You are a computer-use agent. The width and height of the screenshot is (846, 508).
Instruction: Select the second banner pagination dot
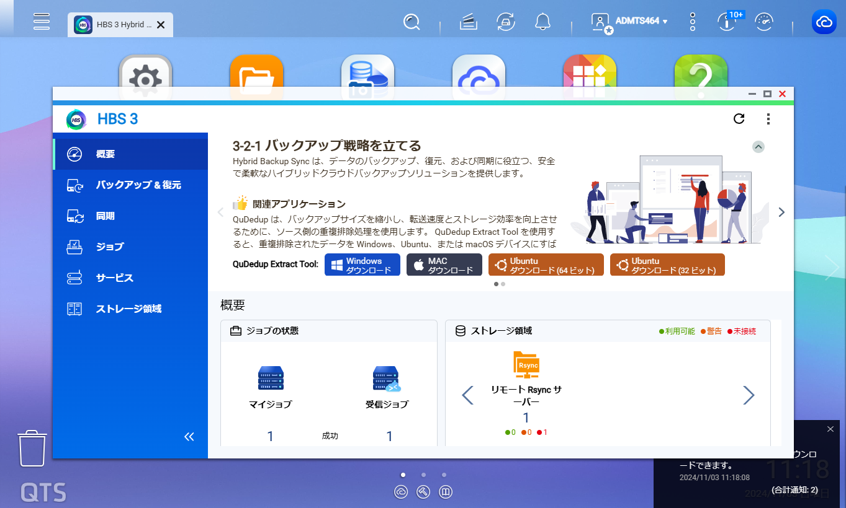[x=503, y=284]
